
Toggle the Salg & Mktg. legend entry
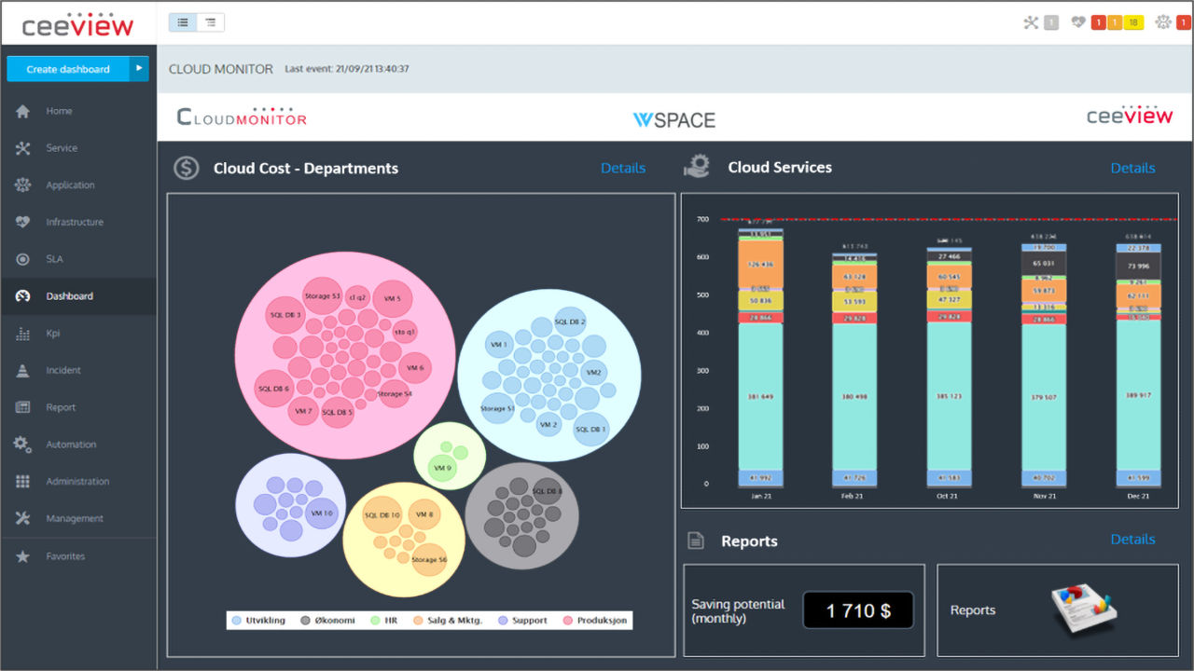449,620
